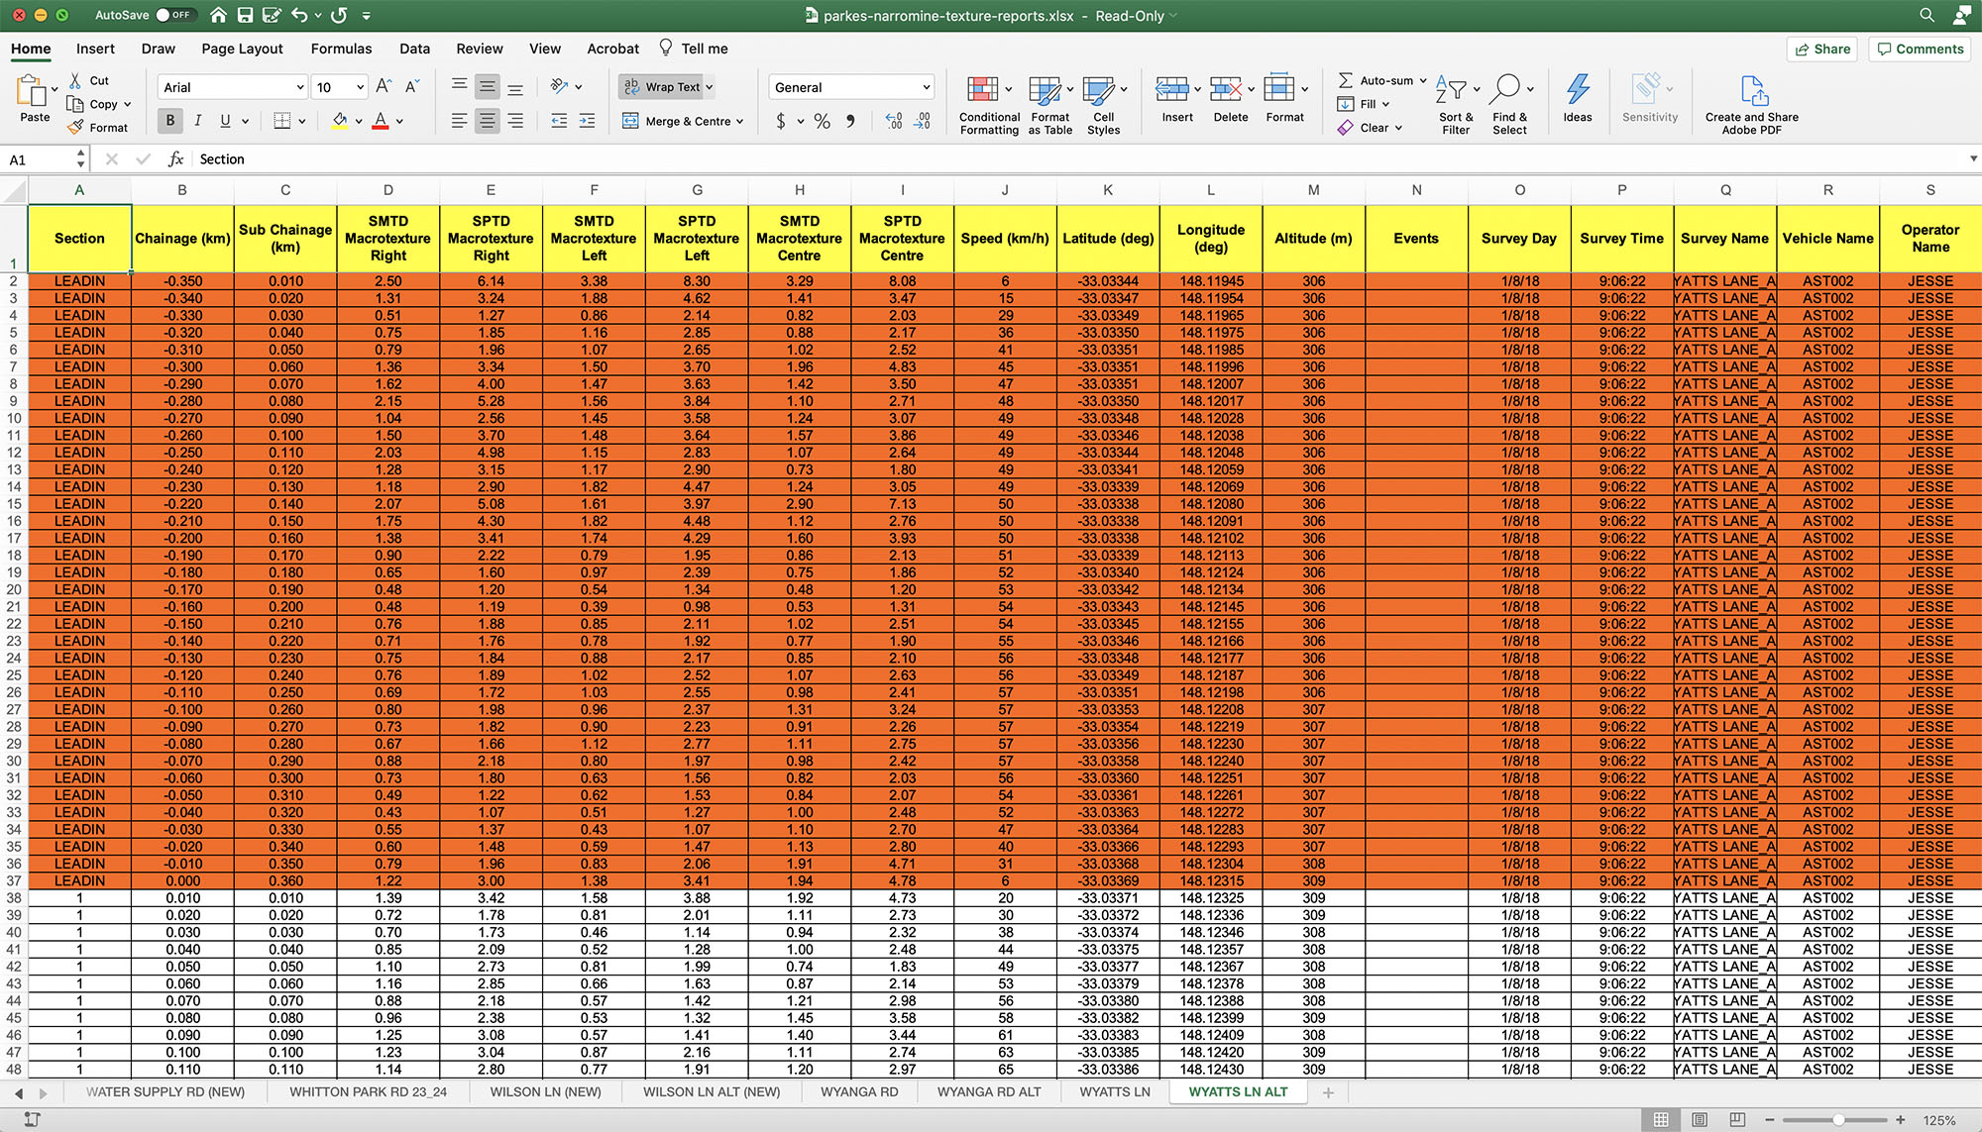Screen dimensions: 1982x1132
Task: Click the Undo arrow in title bar
Action: click(299, 15)
